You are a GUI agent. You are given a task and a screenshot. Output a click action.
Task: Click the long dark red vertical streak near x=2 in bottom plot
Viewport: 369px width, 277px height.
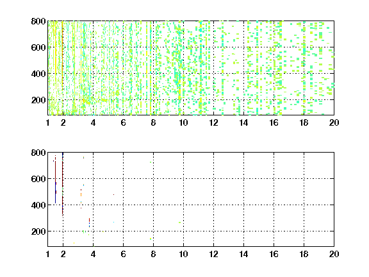[x=62, y=185]
